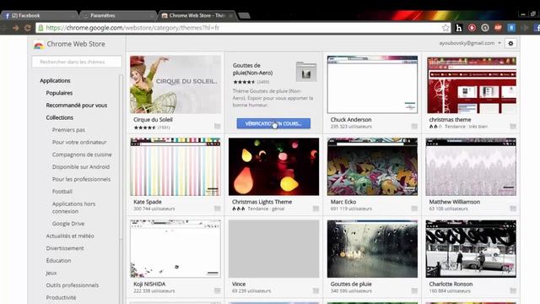540x304 pixels.
Task: Select 'Applications hors connexion' collection
Action: (x=73, y=208)
